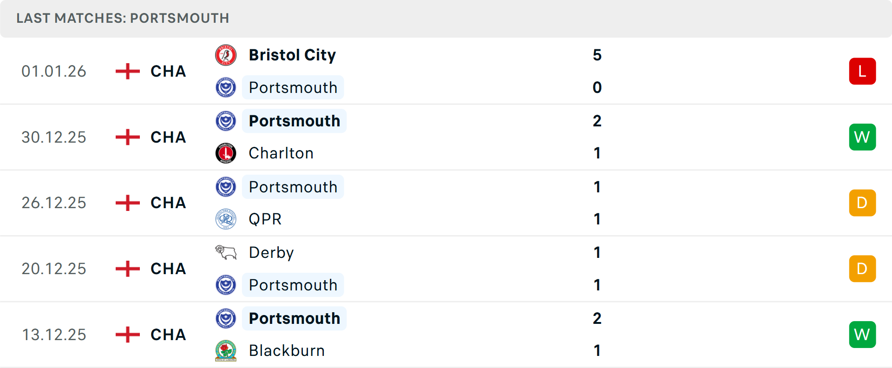The height and width of the screenshot is (368, 892).
Task: Click the green W badge for Blackburn match
Action: (x=862, y=335)
